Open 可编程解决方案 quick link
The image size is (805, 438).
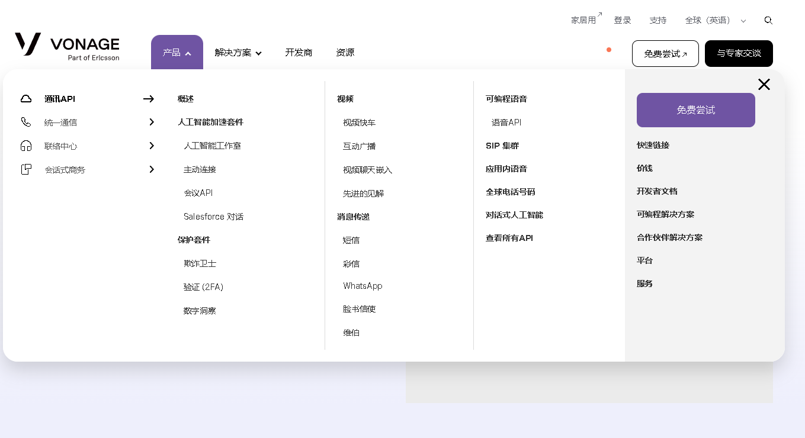point(665,214)
